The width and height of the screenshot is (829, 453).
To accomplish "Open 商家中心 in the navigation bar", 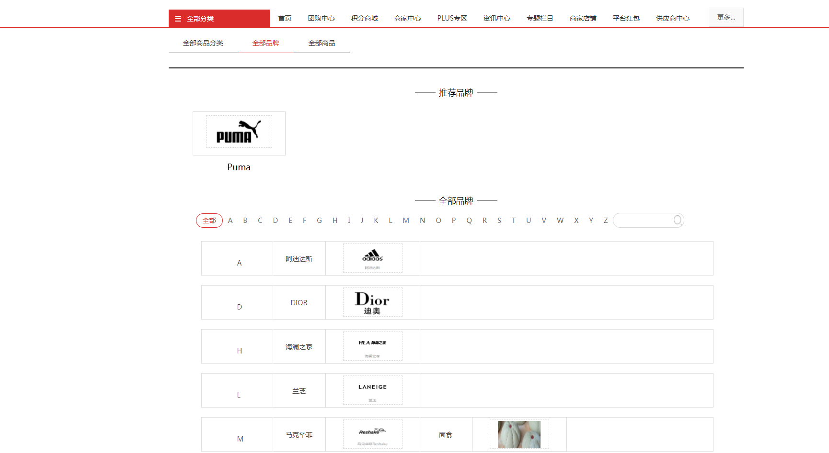I will [407, 18].
